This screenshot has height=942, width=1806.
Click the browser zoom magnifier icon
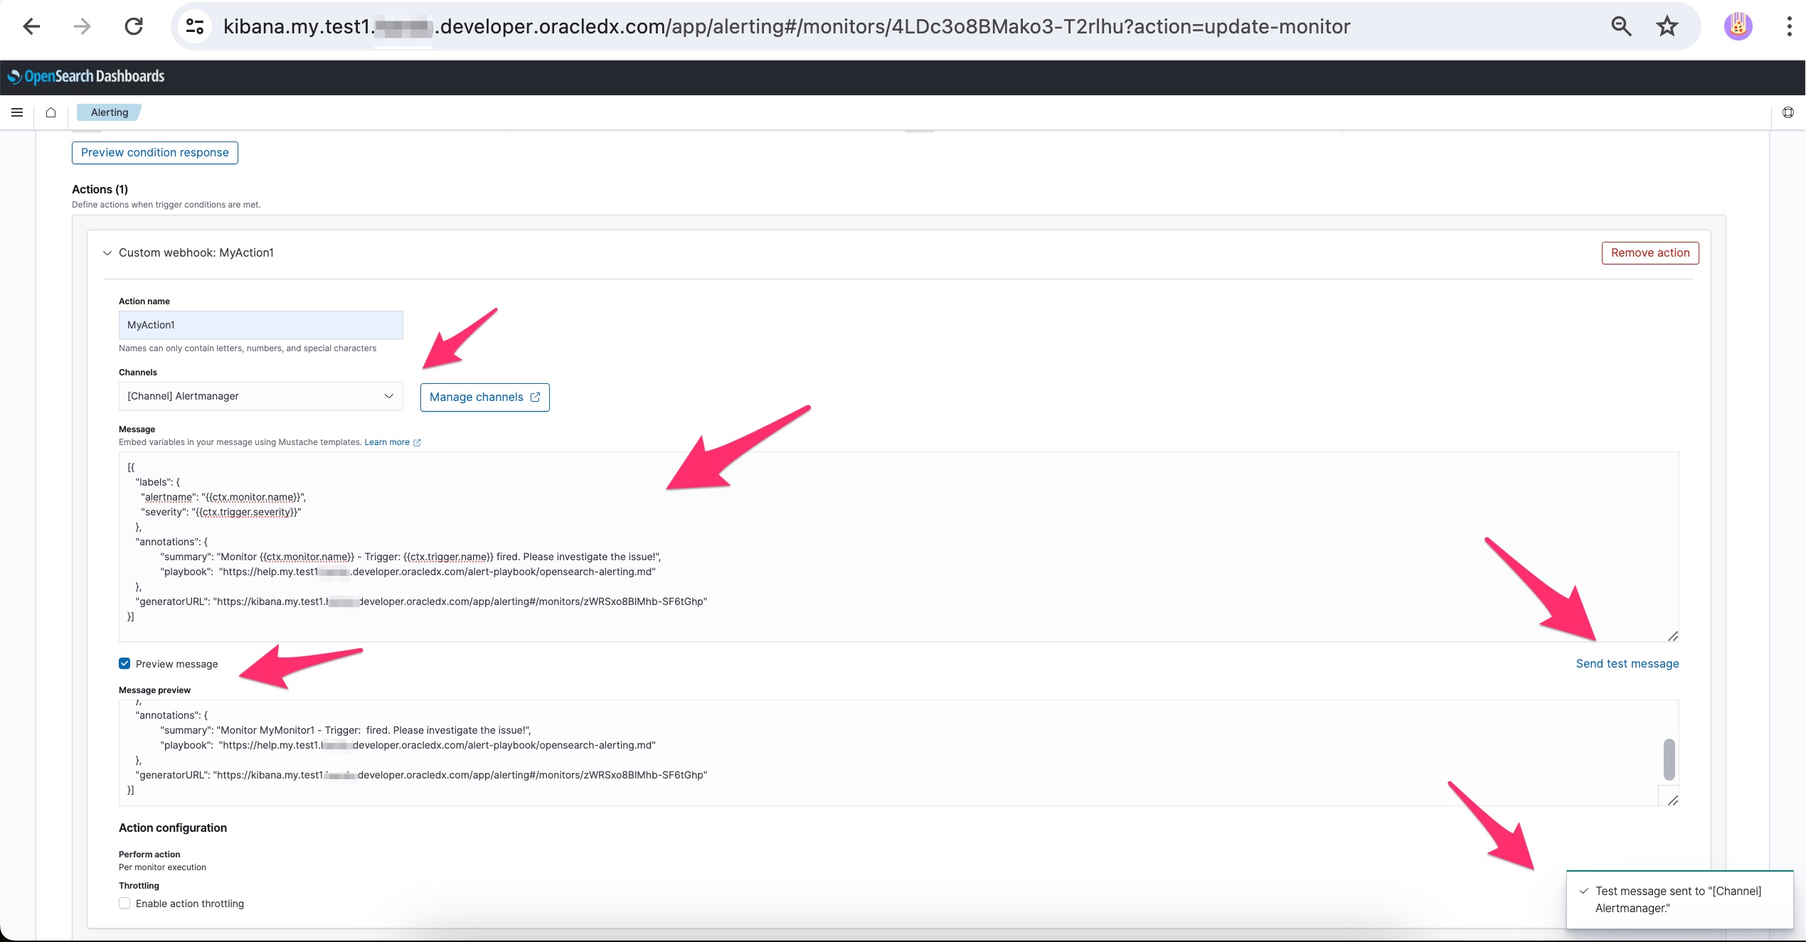[x=1621, y=27]
